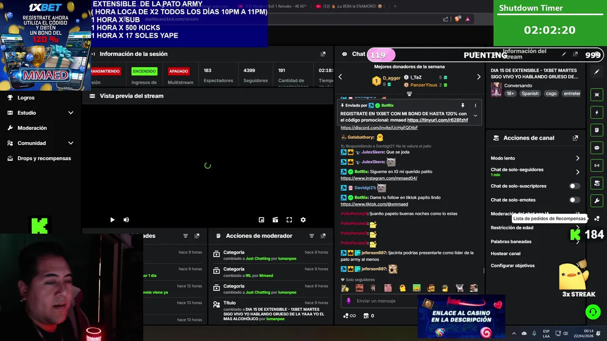Image resolution: width=607 pixels, height=341 pixels.
Task: Open the instagram.com/mmaed04 link in chat
Action: tap(379, 178)
